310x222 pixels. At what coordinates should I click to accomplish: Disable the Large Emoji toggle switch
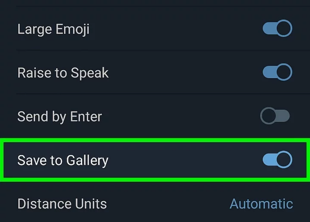point(277,29)
